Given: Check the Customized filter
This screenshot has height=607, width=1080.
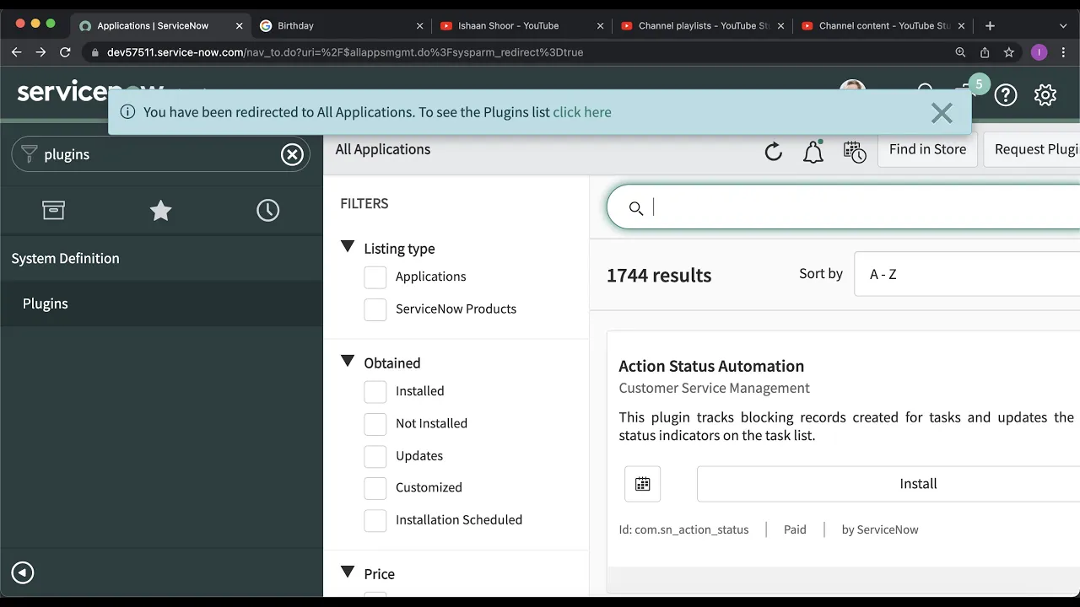Looking at the screenshot, I should pyautogui.click(x=375, y=487).
